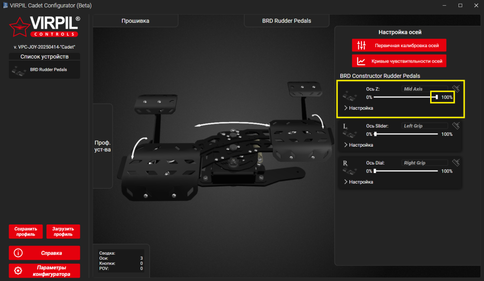Screen dimensions: 484x281
Task: Click the VIRPIL Controls logo
Action: pyautogui.click(x=44, y=27)
